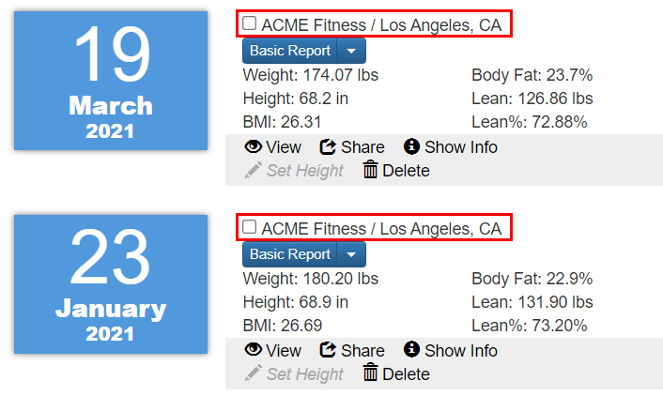Click the trash Delete icon for March 19 scan
Image resolution: width=663 pixels, height=396 pixels.
click(370, 170)
